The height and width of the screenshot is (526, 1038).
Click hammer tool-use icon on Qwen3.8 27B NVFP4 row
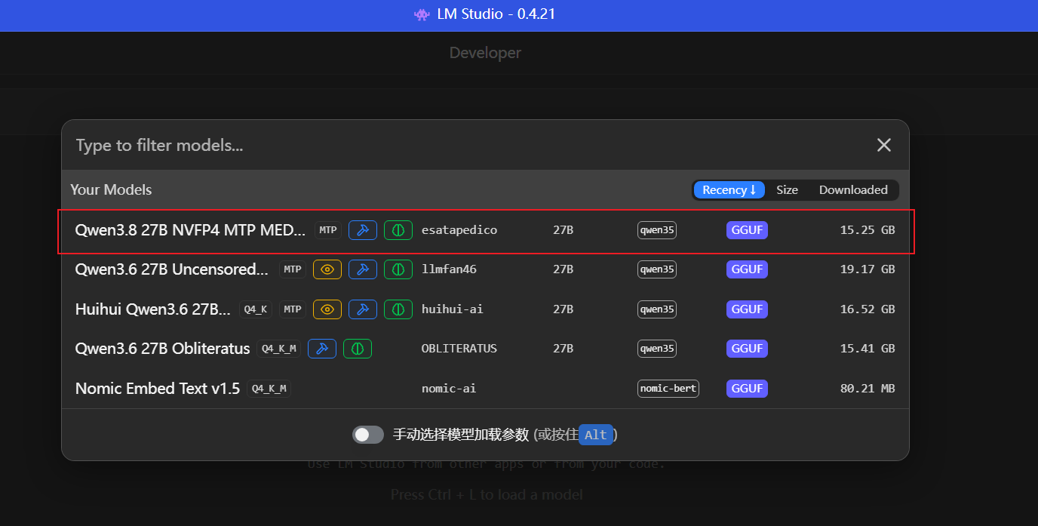tap(363, 230)
